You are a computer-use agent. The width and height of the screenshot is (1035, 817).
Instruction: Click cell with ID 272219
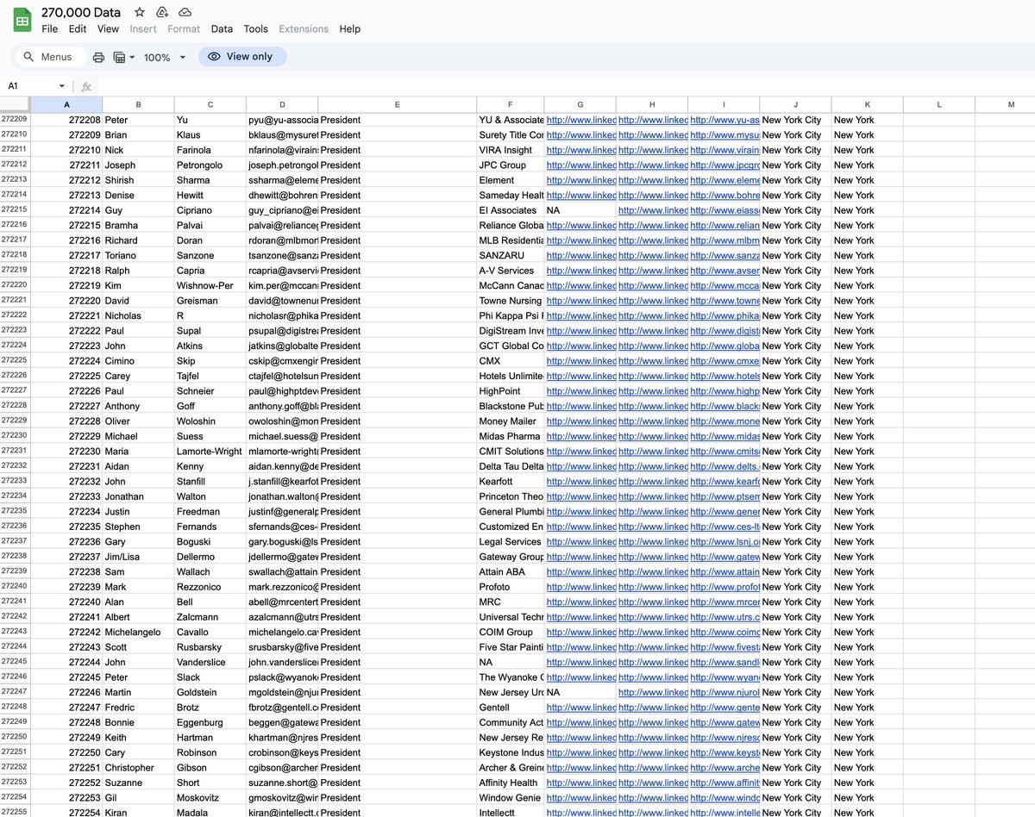[x=66, y=285]
